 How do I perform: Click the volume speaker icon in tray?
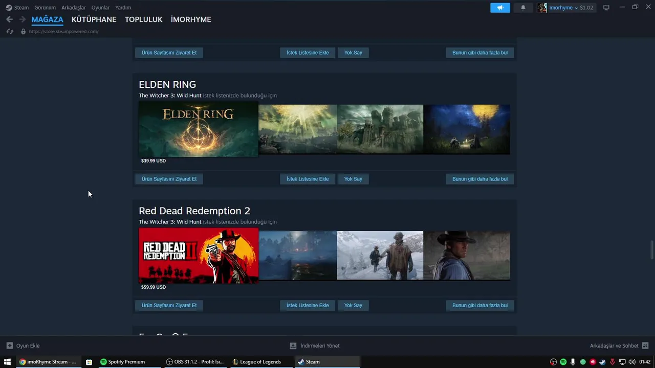pyautogui.click(x=631, y=362)
